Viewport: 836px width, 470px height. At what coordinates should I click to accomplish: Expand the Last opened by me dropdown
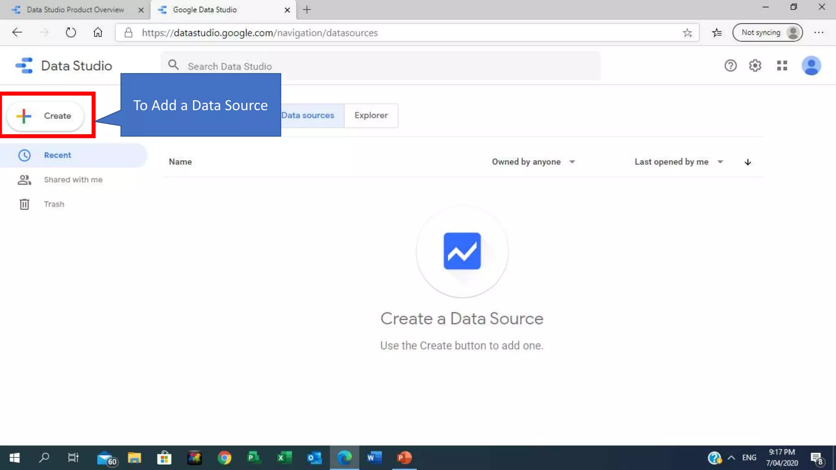pos(679,162)
